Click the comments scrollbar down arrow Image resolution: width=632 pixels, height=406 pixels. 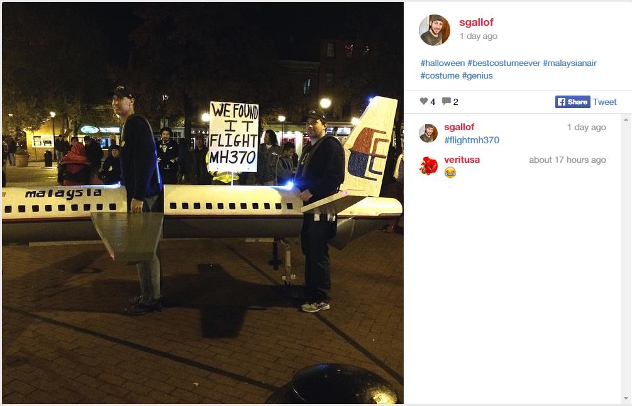pyautogui.click(x=625, y=398)
